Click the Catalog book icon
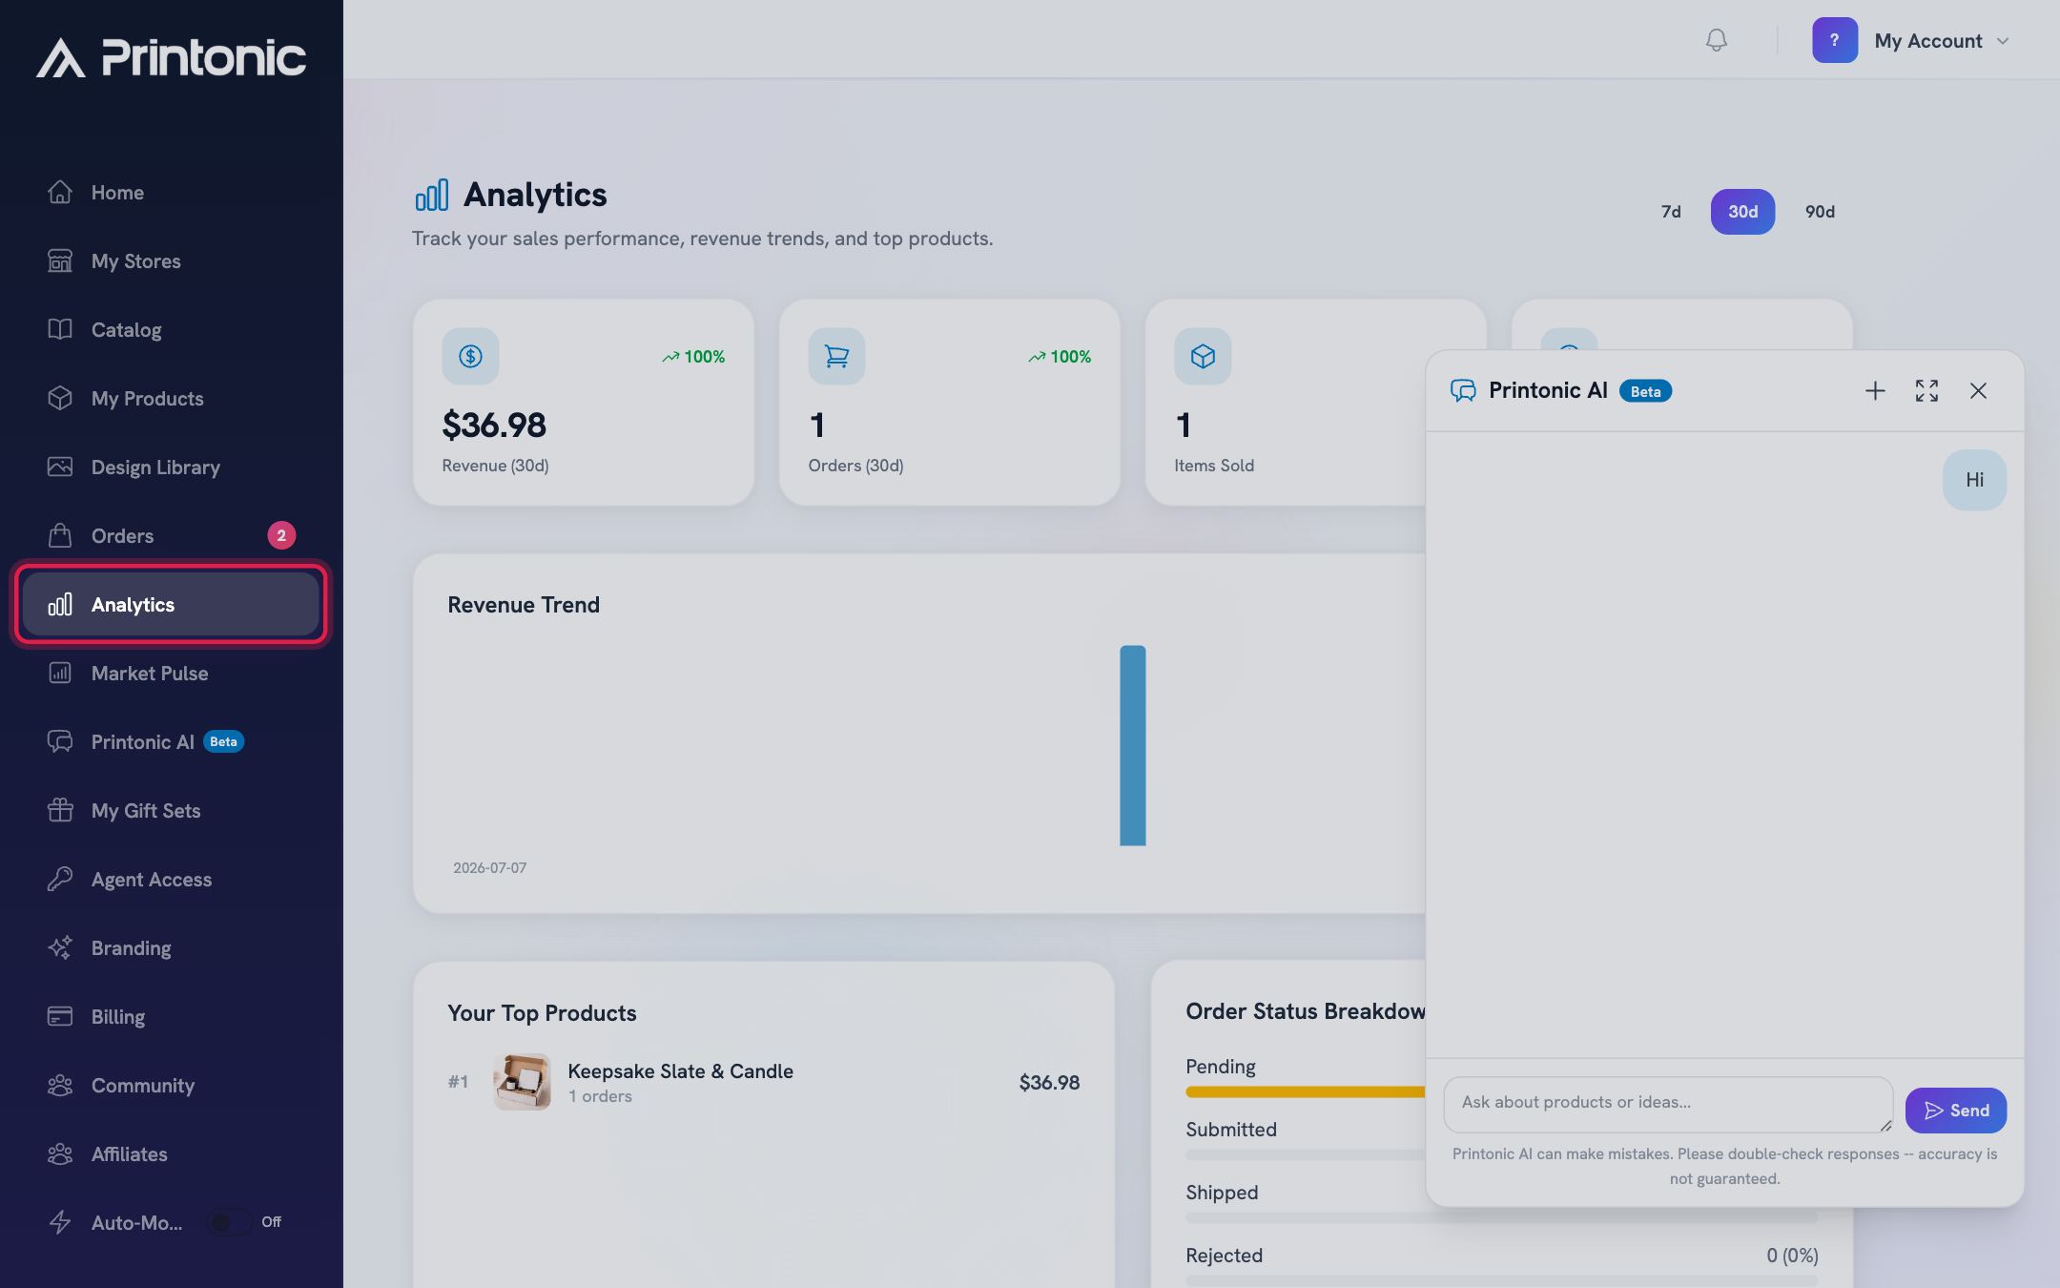 click(x=60, y=329)
